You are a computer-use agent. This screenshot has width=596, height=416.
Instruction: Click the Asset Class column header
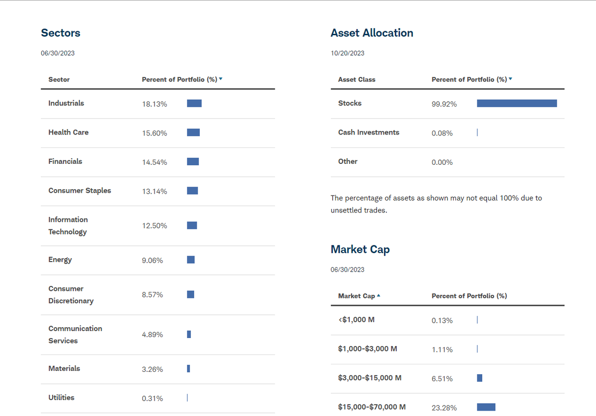click(357, 79)
